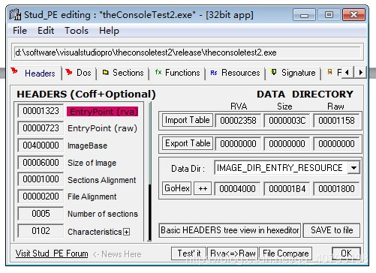This screenshot has width=376, height=273.
Task: Switch to the Dos tab
Action: click(x=79, y=73)
